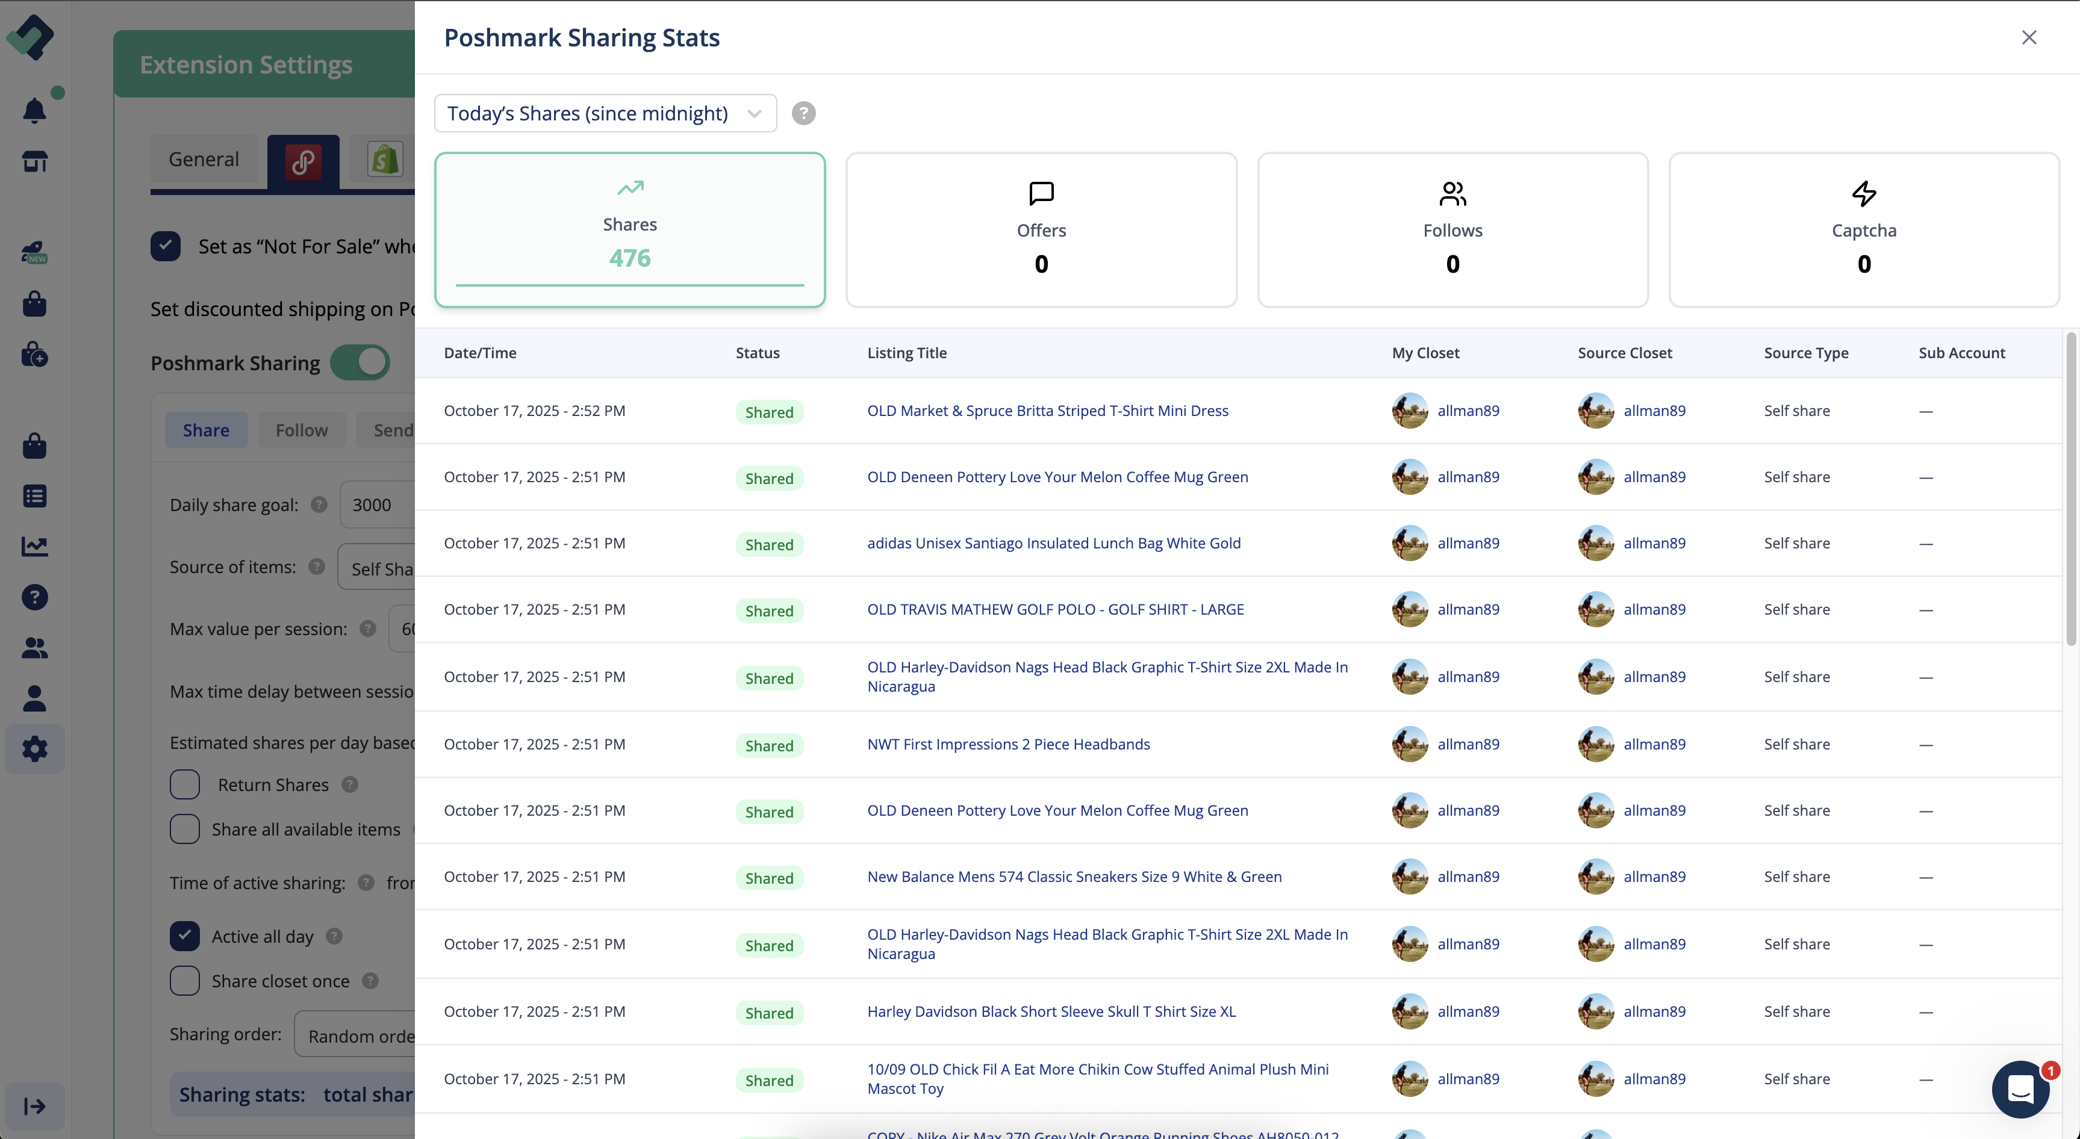
Task: Click the Shopify bag tab icon
Action: [x=385, y=159]
